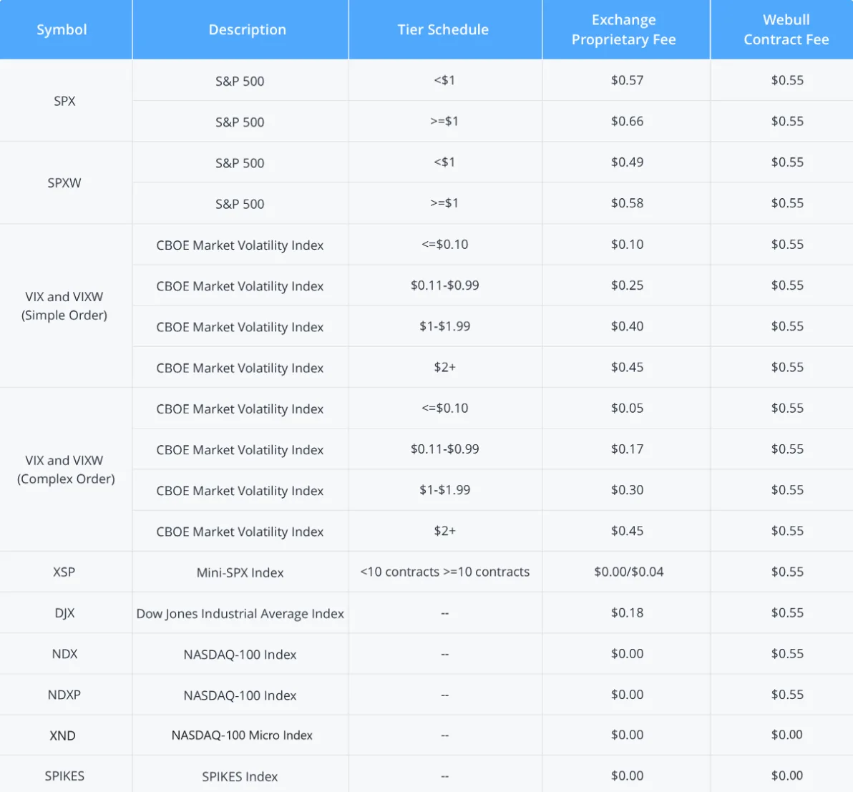Image resolution: width=853 pixels, height=792 pixels.
Task: Select the SPX symbol cell
Action: [64, 101]
